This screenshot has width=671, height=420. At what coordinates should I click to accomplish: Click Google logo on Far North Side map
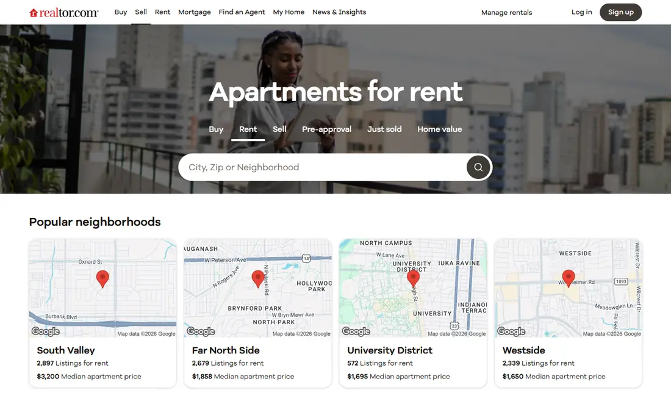pos(201,331)
